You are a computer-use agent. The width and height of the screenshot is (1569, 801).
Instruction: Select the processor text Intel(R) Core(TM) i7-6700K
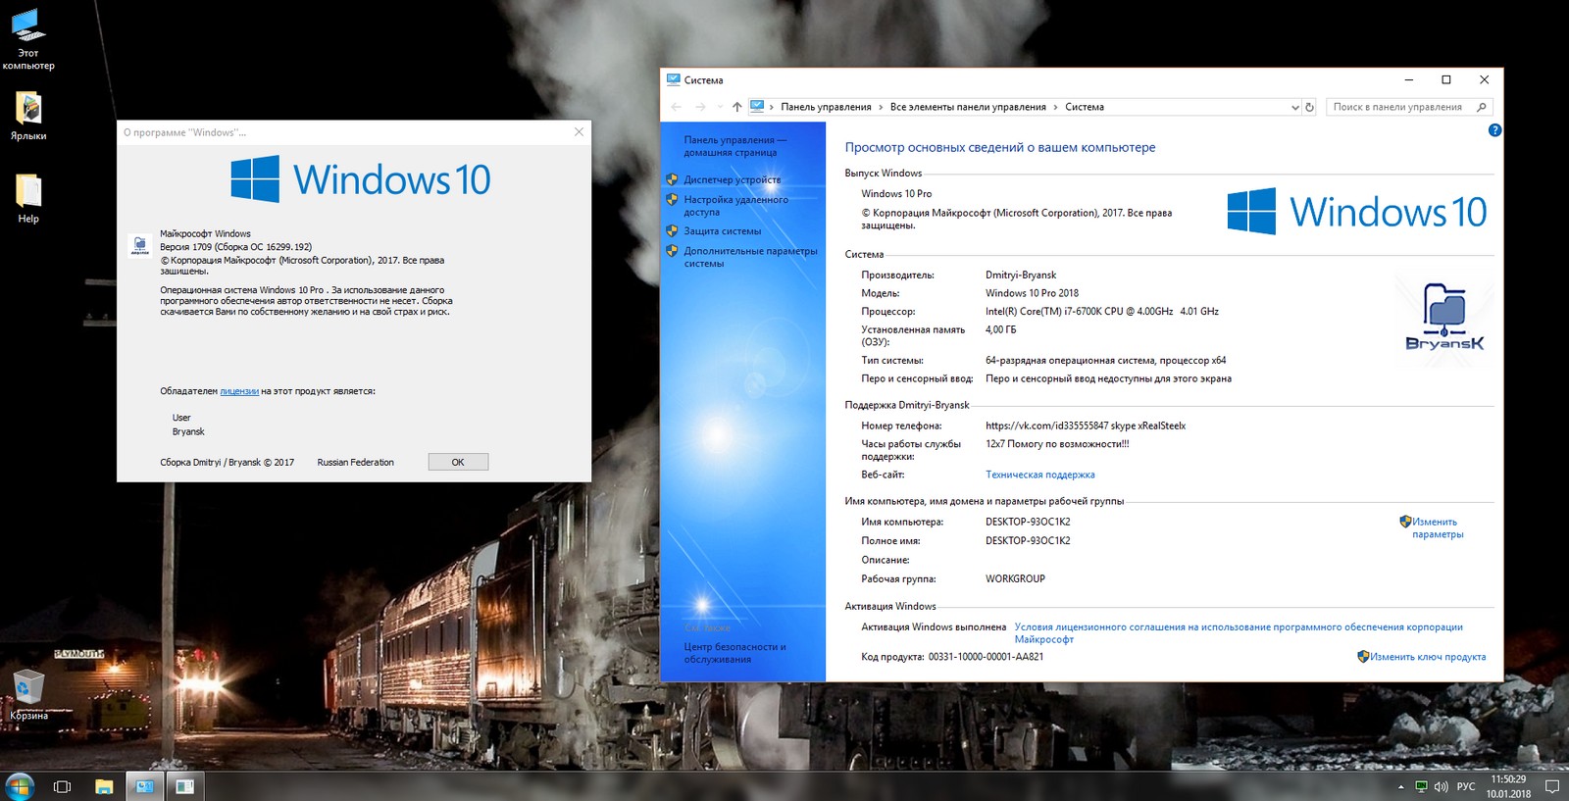[x=1102, y=312]
